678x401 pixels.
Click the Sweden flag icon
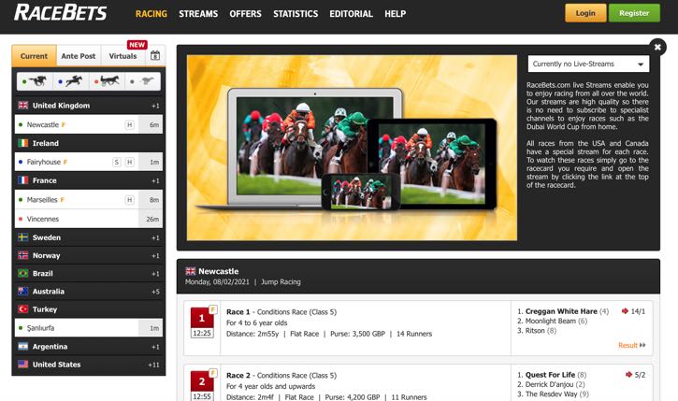(x=23, y=237)
